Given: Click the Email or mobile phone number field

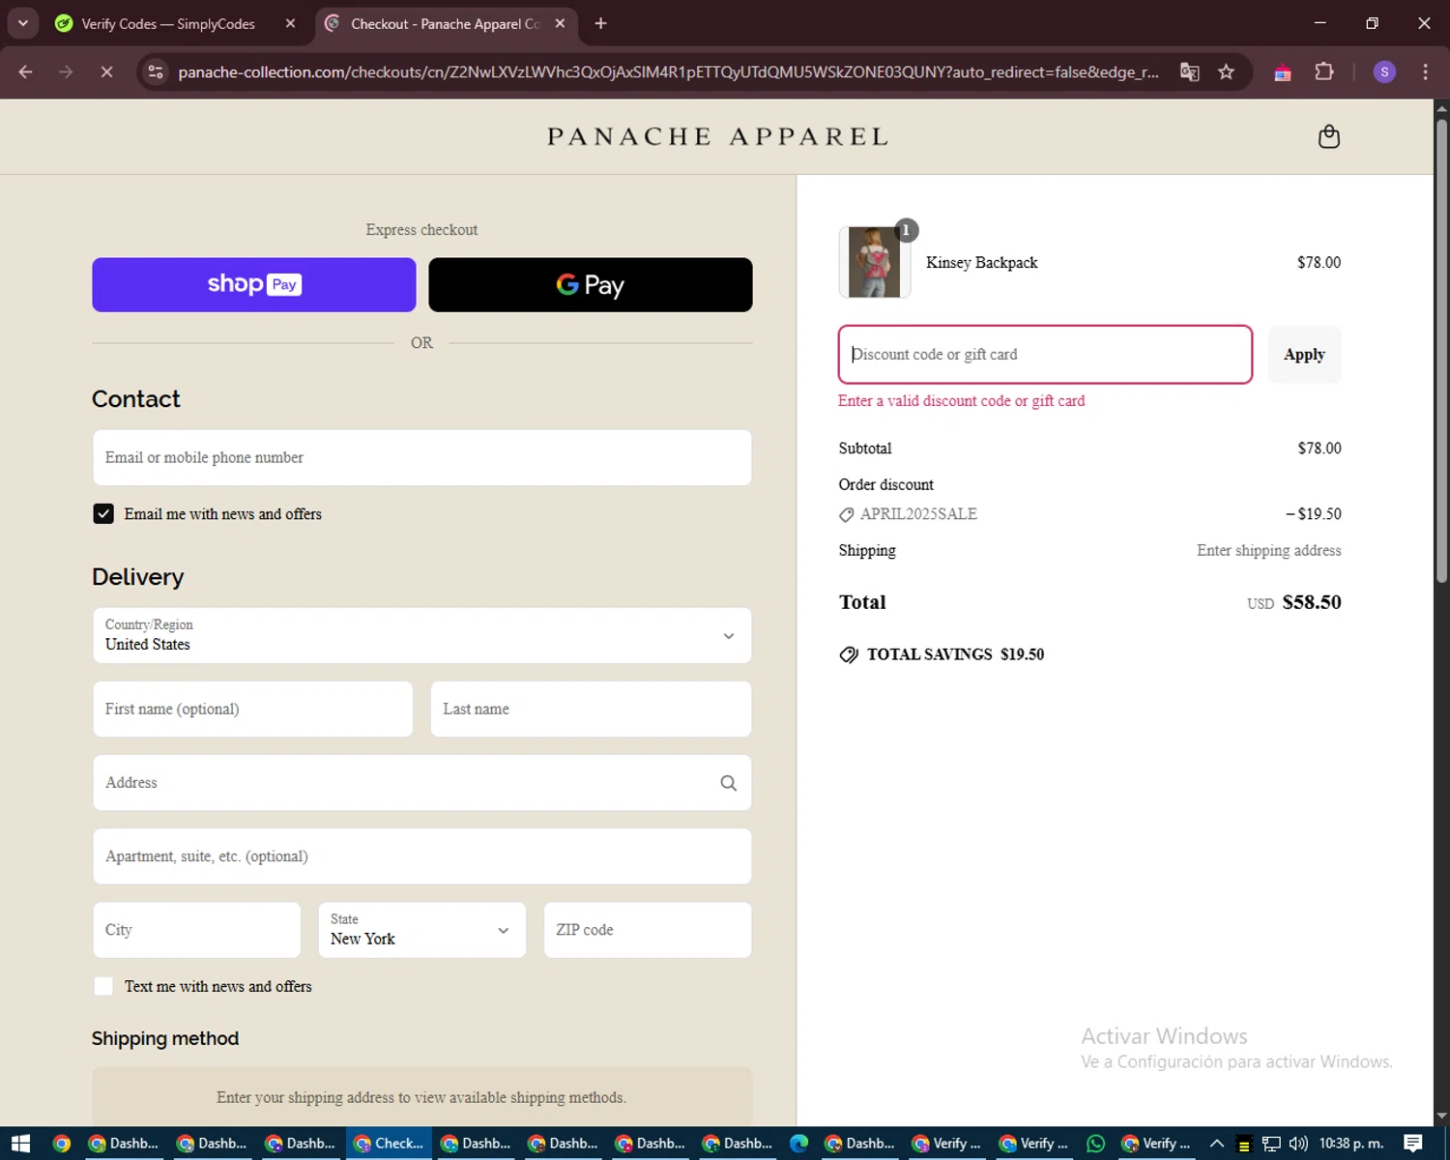Looking at the screenshot, I should pos(422,458).
